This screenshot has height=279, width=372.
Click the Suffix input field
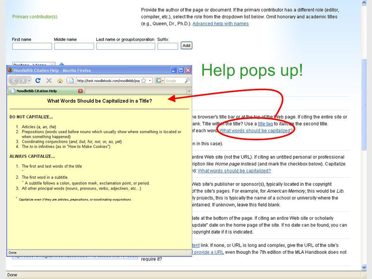pyautogui.click(x=168, y=46)
